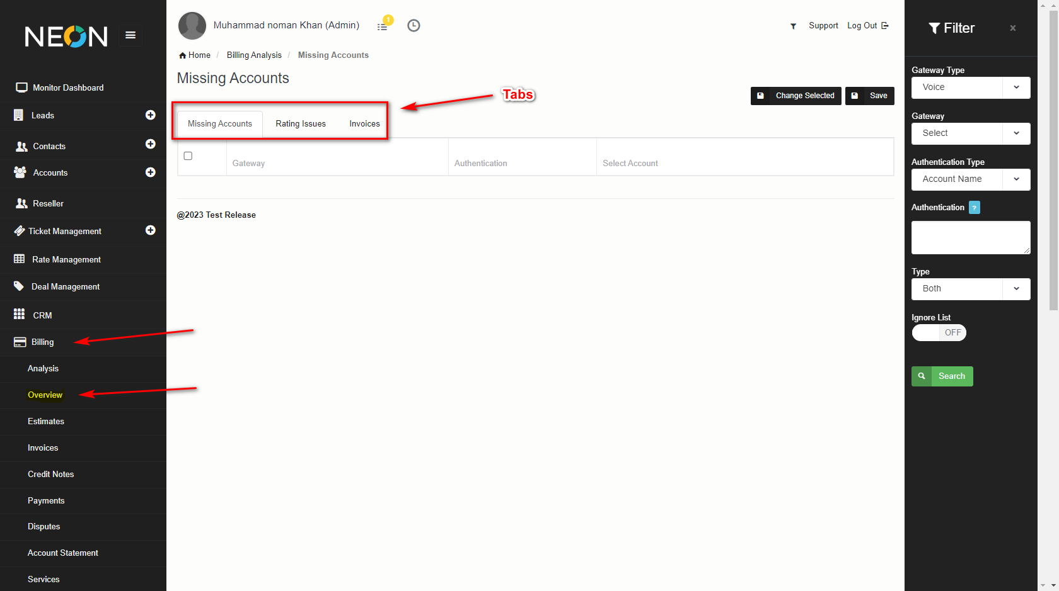Open Credit Notes in the Billing menu
Screen dimensions: 1059x591
point(51,475)
